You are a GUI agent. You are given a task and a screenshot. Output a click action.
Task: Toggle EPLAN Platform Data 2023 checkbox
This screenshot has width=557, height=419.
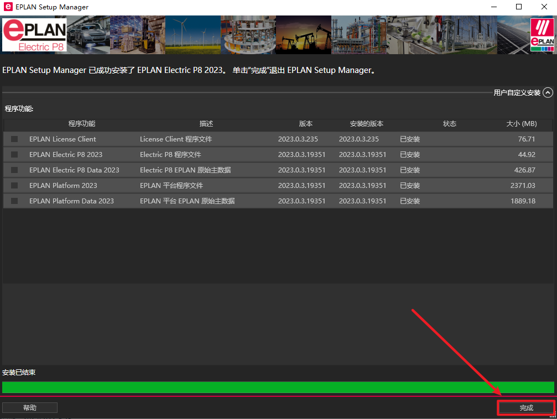[x=14, y=201]
